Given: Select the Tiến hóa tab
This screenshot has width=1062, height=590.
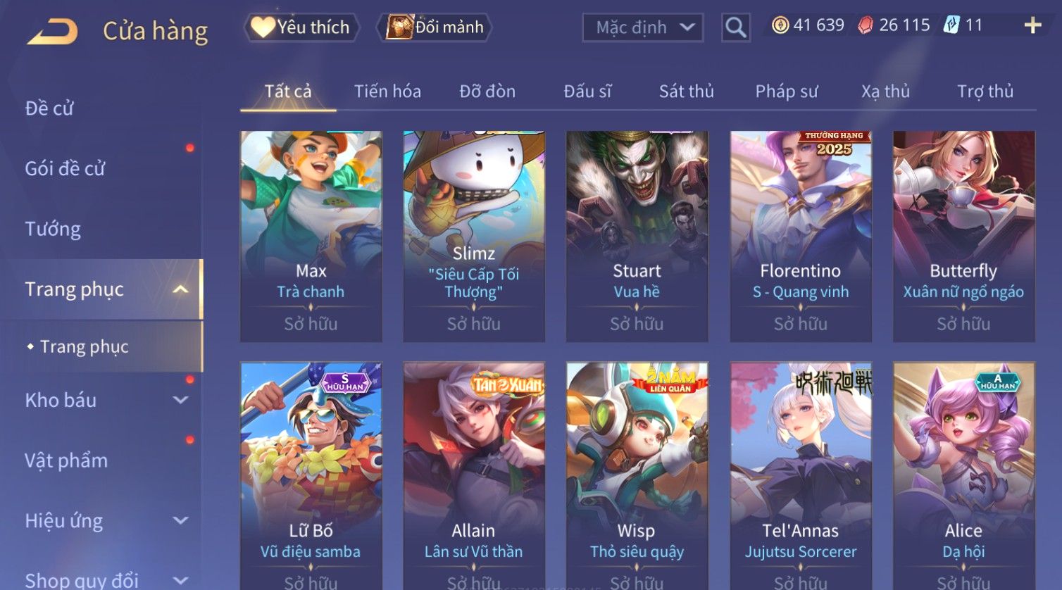Looking at the screenshot, I should (x=387, y=92).
